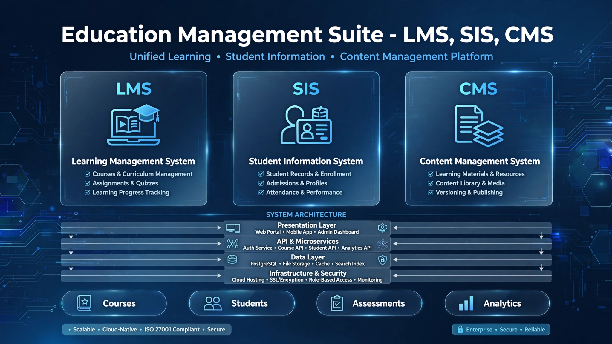612x344 pixels.
Task: Open the Courses pill button
Action: (x=114, y=303)
